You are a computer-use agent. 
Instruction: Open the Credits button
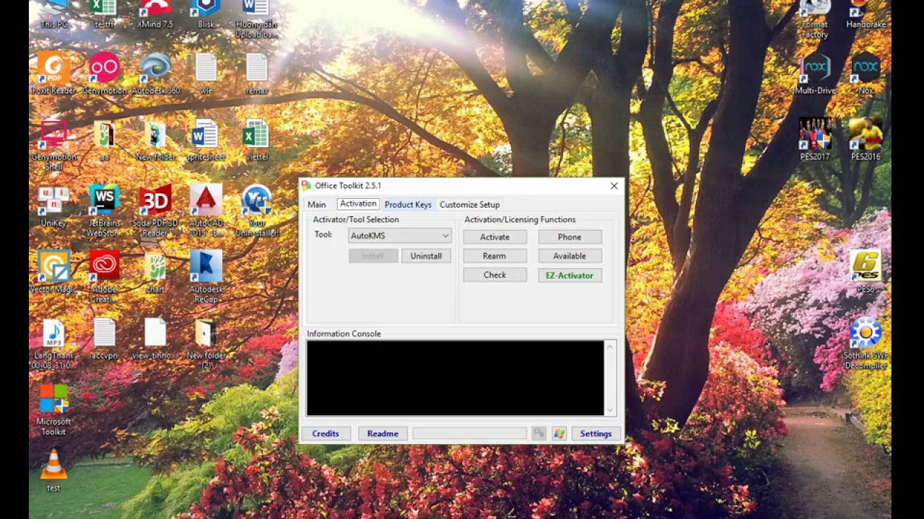(326, 433)
